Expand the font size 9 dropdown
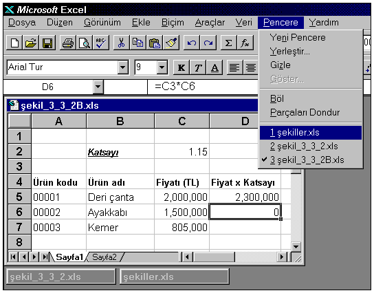 point(162,67)
